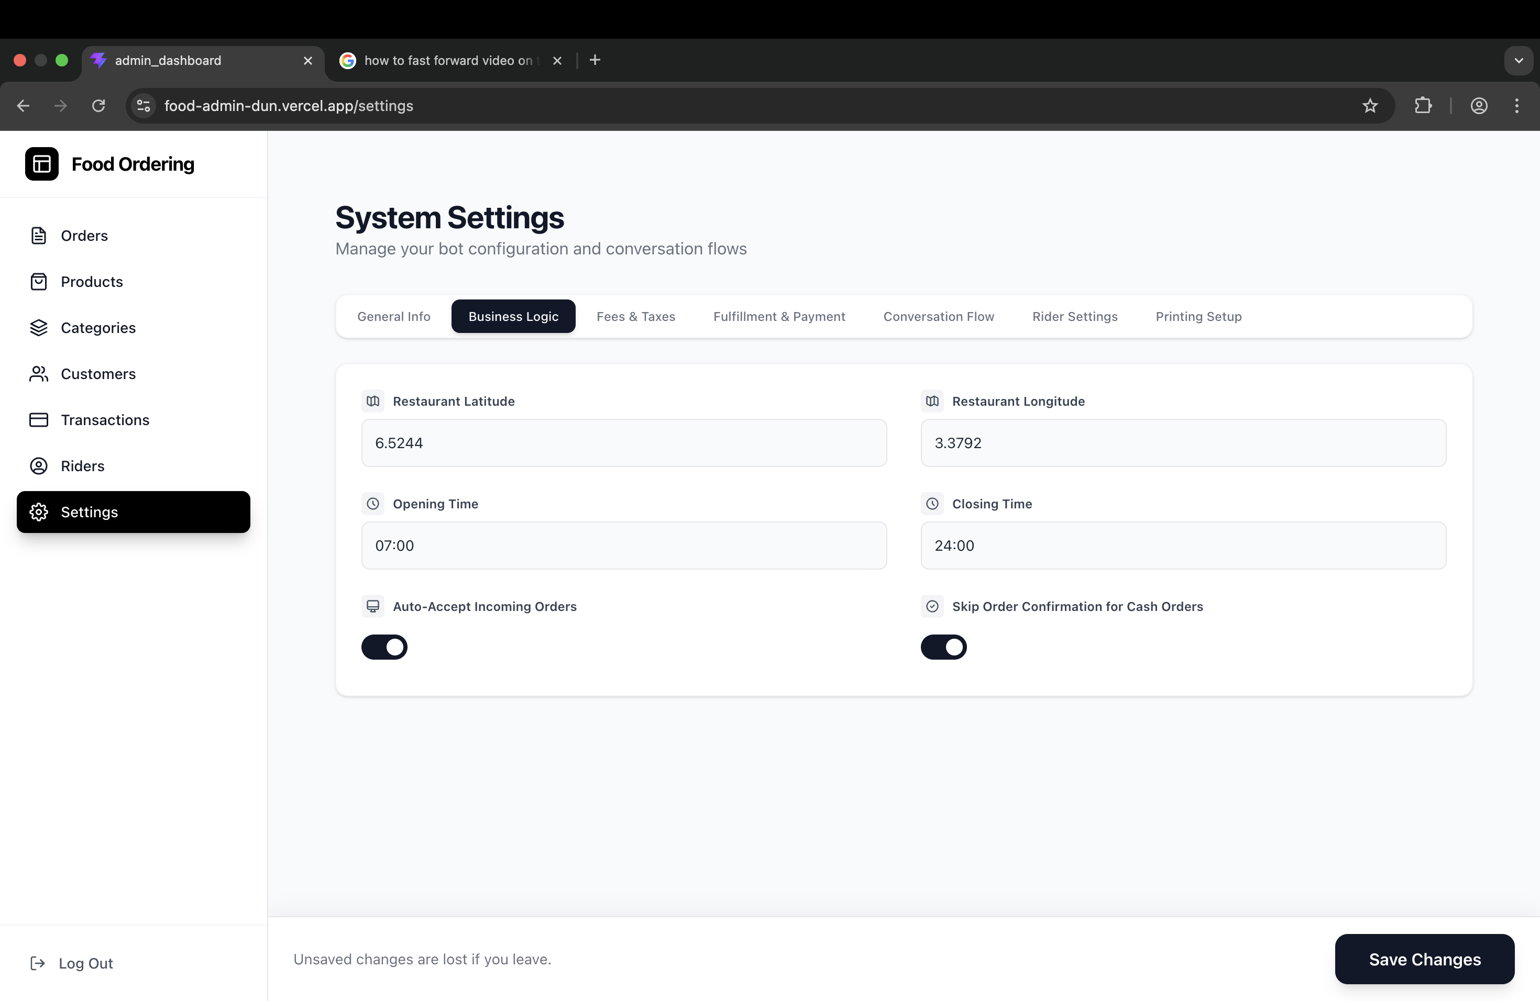Open the Riders section
1540x1001 pixels.
82,465
